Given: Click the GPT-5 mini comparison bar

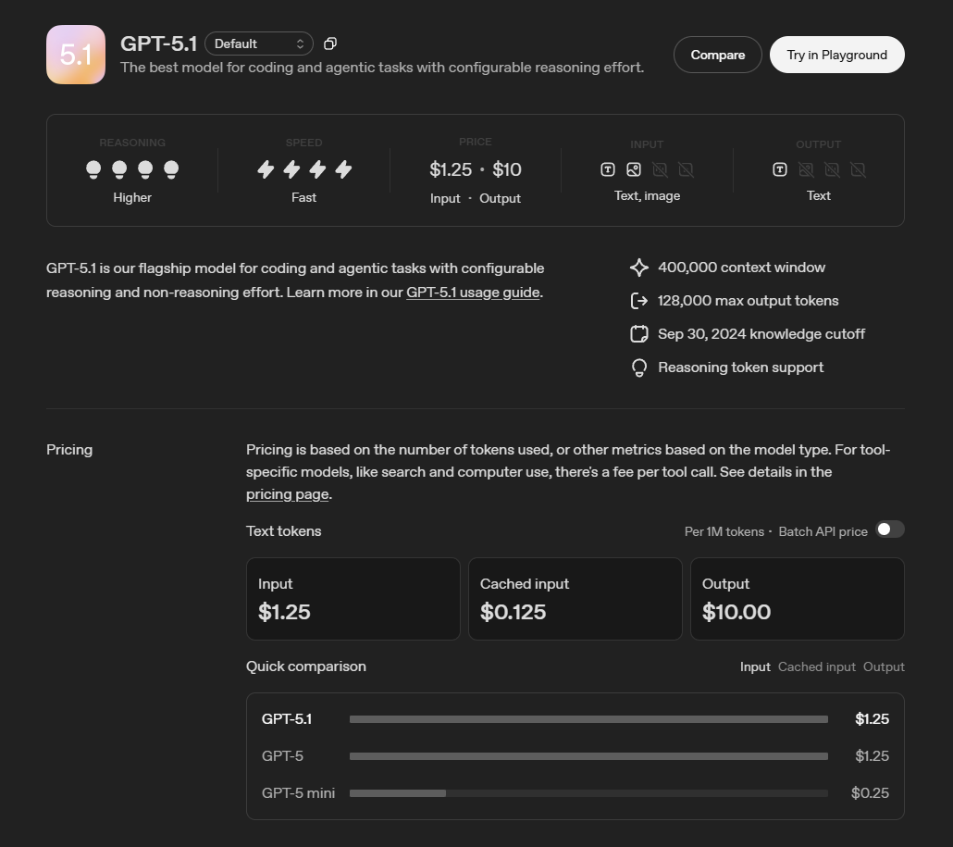Looking at the screenshot, I should [x=588, y=793].
